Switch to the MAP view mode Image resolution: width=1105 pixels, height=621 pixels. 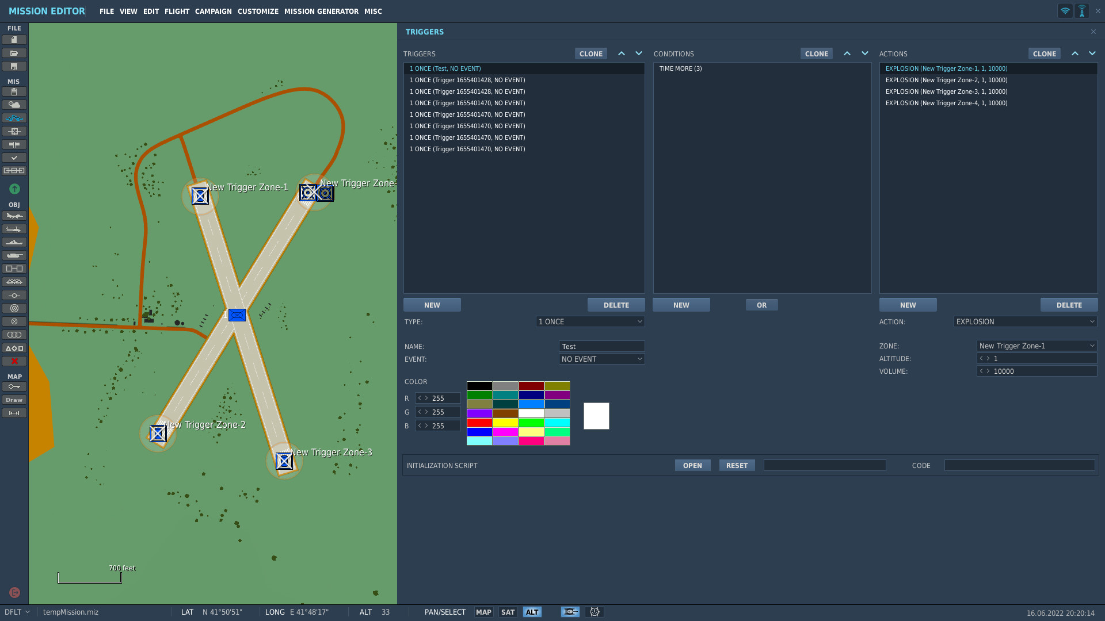coord(483,612)
